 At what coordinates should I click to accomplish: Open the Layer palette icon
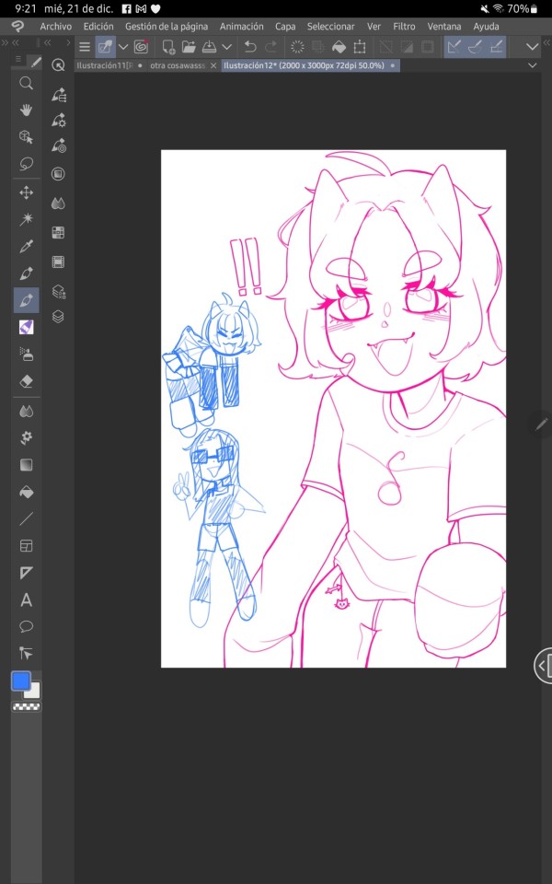(x=58, y=317)
